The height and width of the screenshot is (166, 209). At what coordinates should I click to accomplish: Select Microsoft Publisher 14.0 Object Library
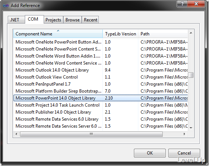pos(101,112)
